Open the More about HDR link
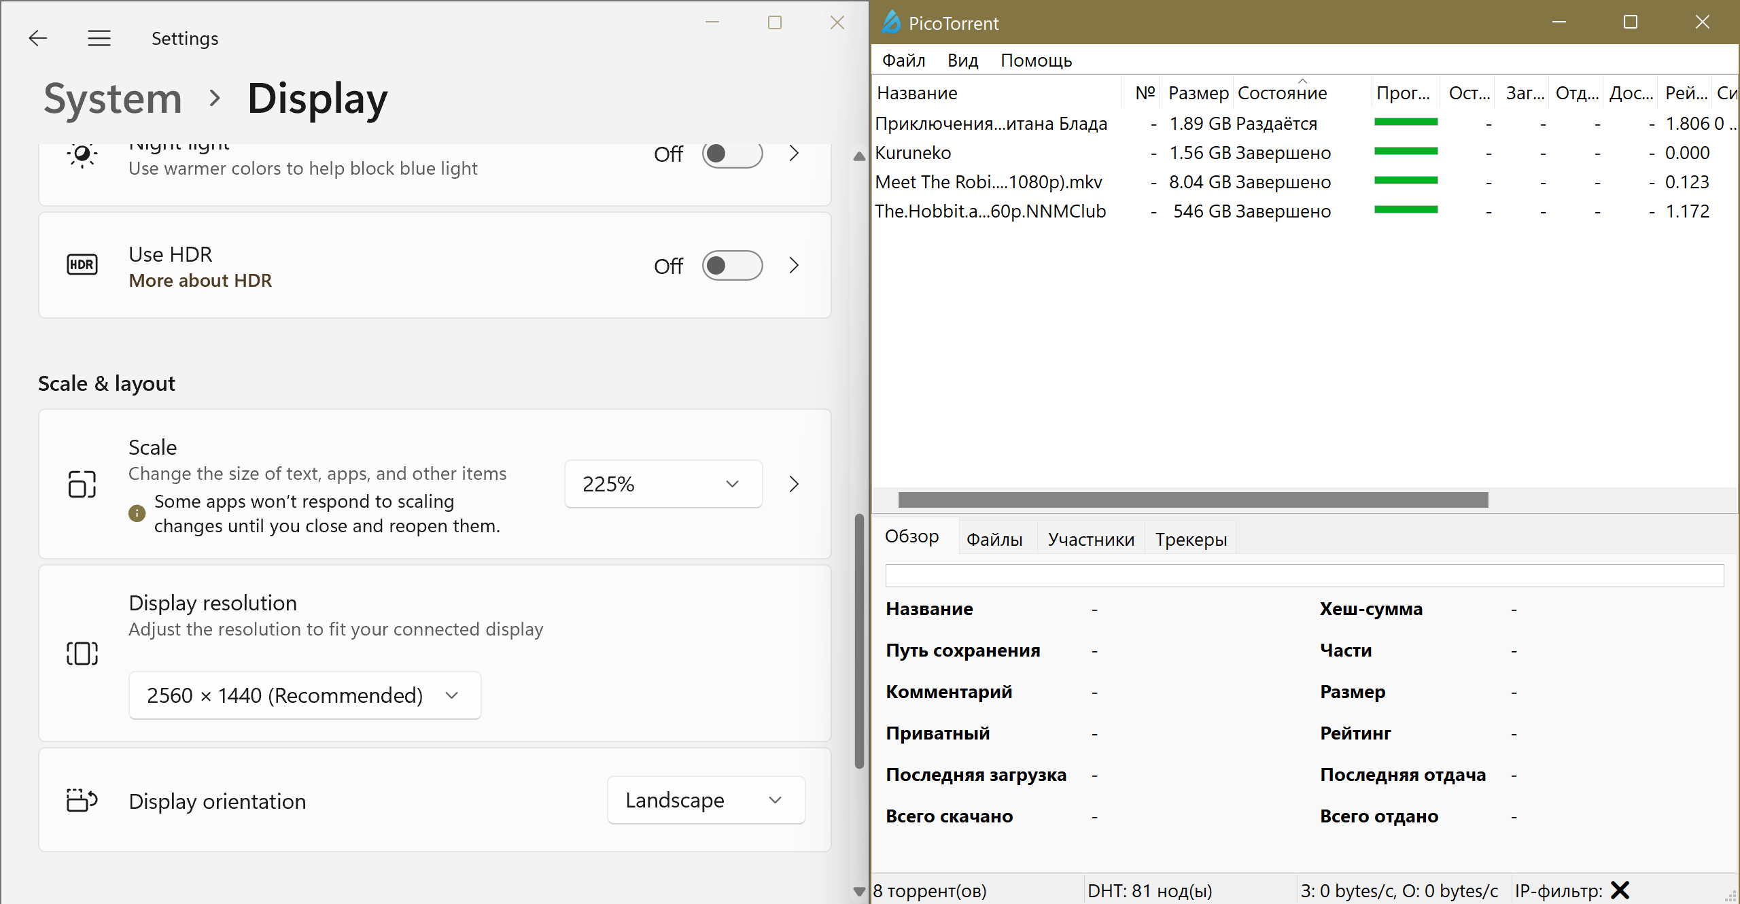1740x904 pixels. [x=201, y=280]
